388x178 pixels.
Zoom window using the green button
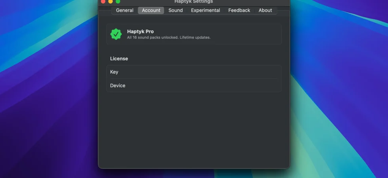pos(118,1)
